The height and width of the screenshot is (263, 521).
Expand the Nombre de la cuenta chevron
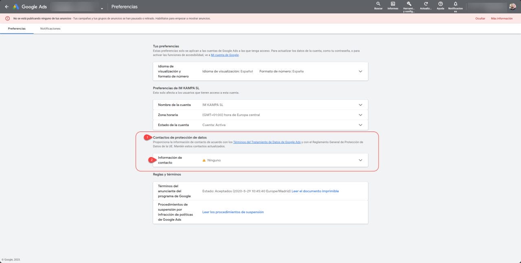(360, 105)
